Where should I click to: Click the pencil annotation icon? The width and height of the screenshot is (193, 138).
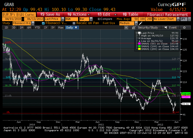click(x=140, y=23)
